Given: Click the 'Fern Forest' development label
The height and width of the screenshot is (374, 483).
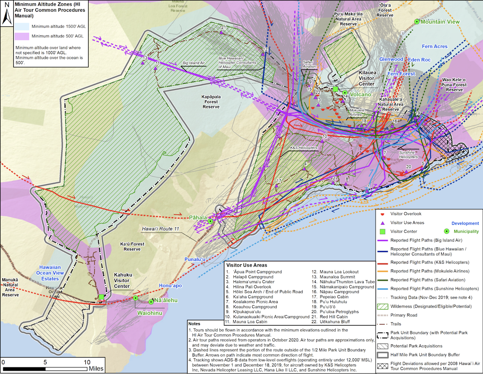Looking at the screenshot, I should pyautogui.click(x=401, y=74).
